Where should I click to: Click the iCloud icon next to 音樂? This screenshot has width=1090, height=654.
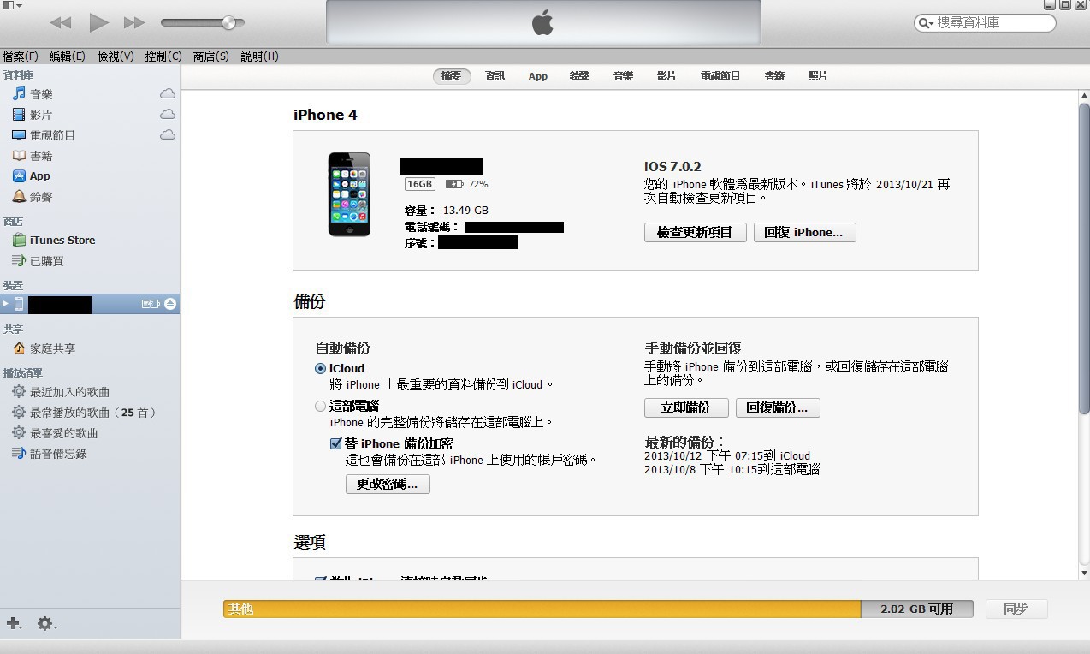[x=168, y=93]
